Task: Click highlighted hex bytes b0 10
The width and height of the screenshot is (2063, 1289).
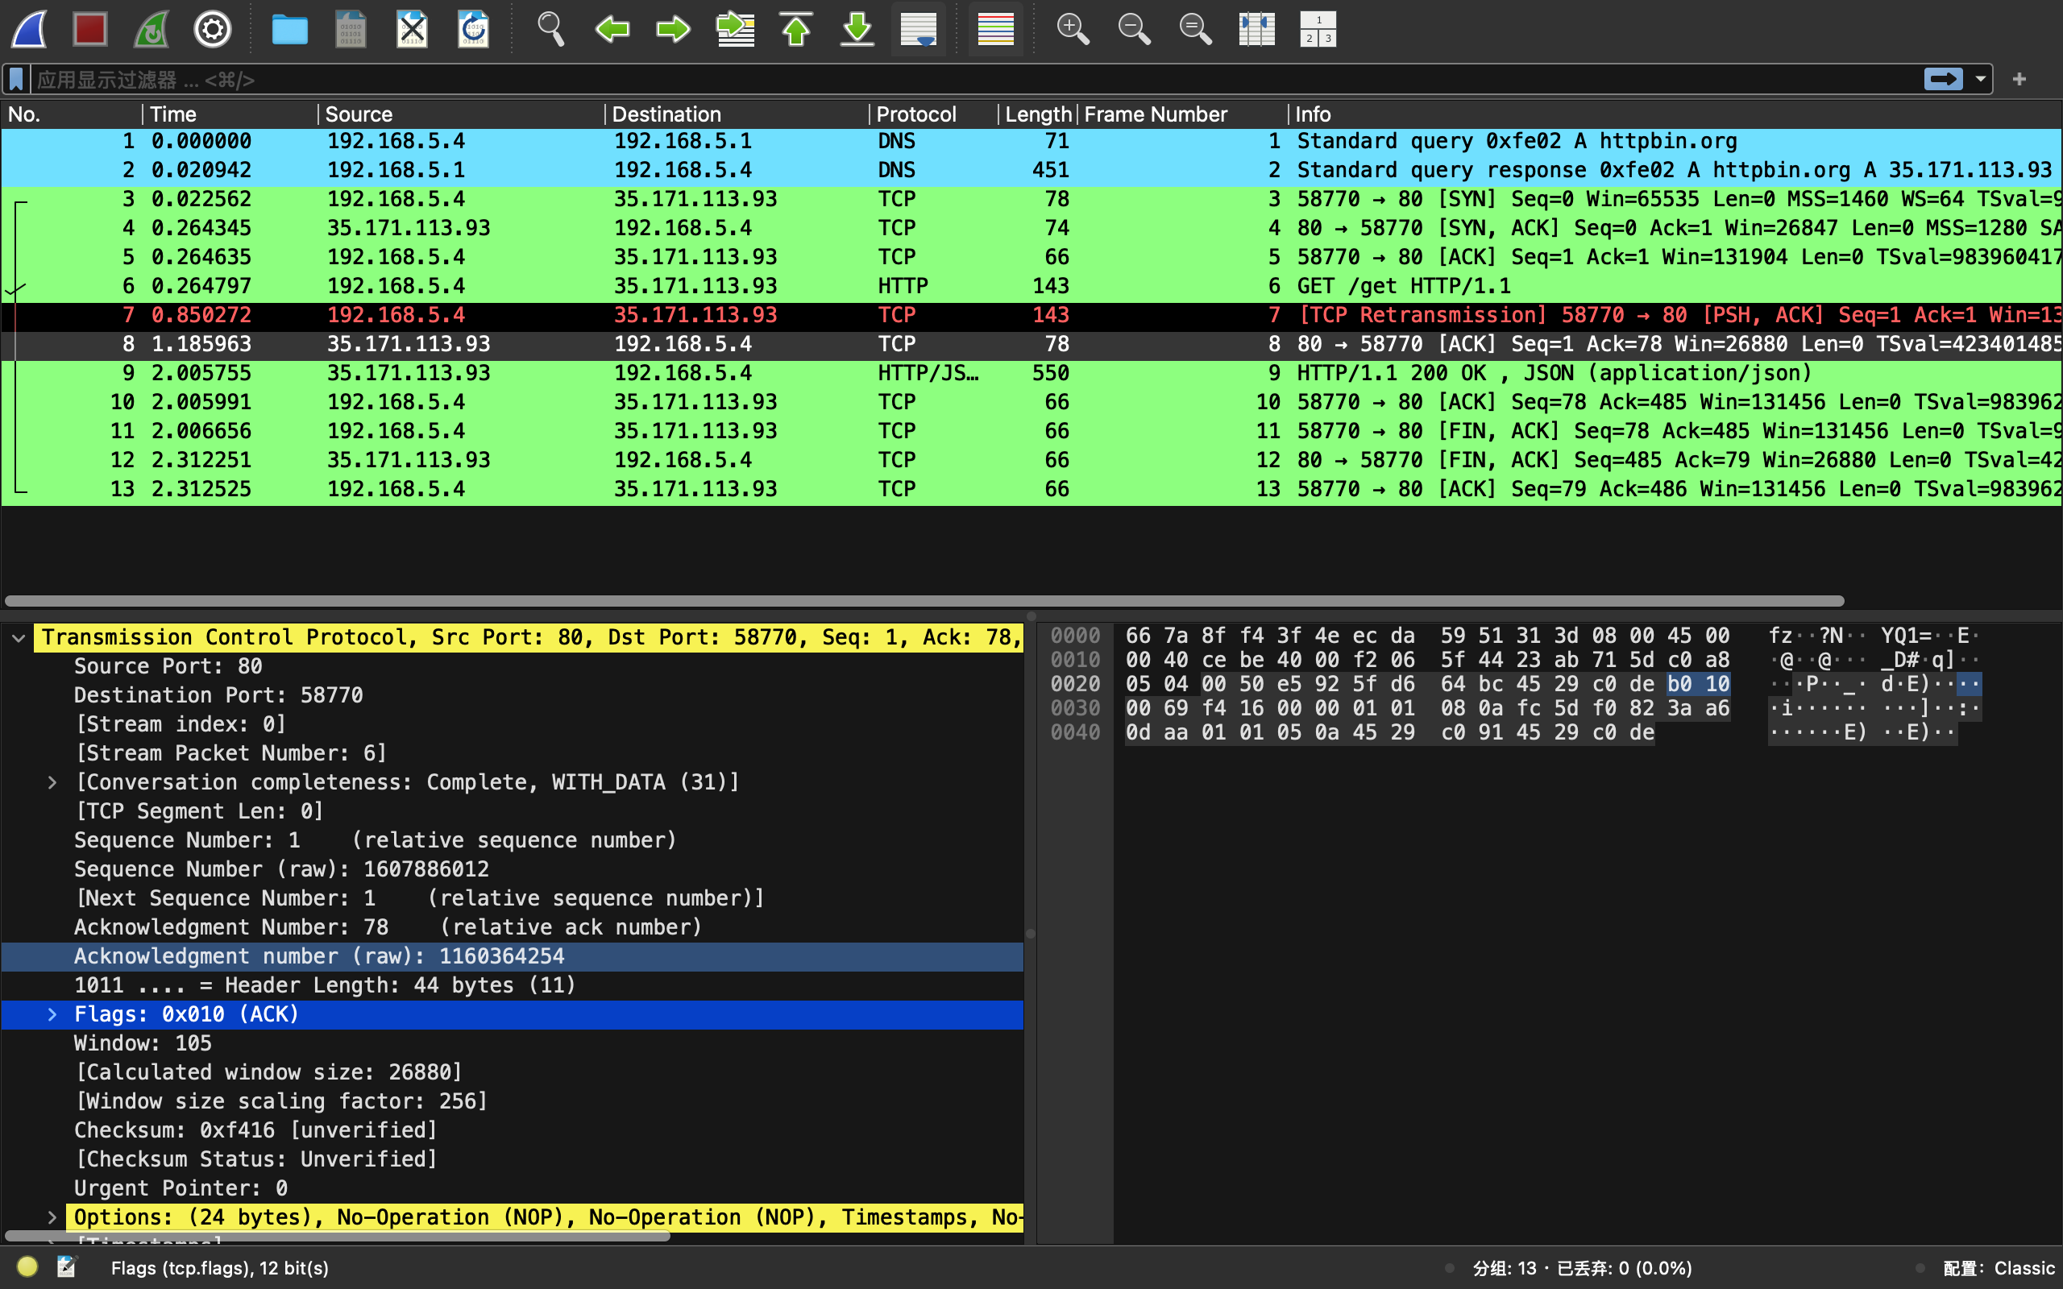Action: (x=1698, y=684)
